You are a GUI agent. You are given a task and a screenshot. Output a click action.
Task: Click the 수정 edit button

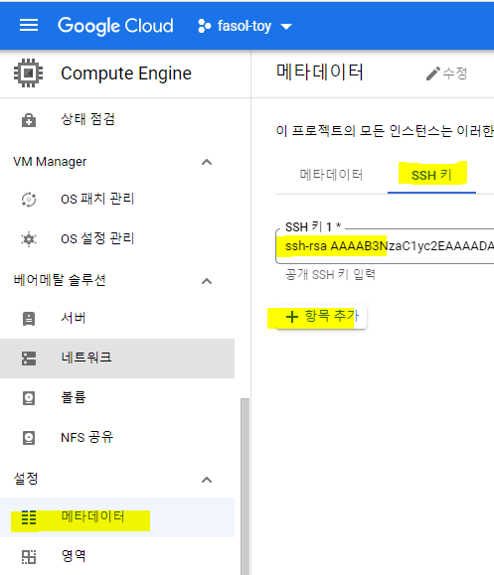(x=446, y=73)
